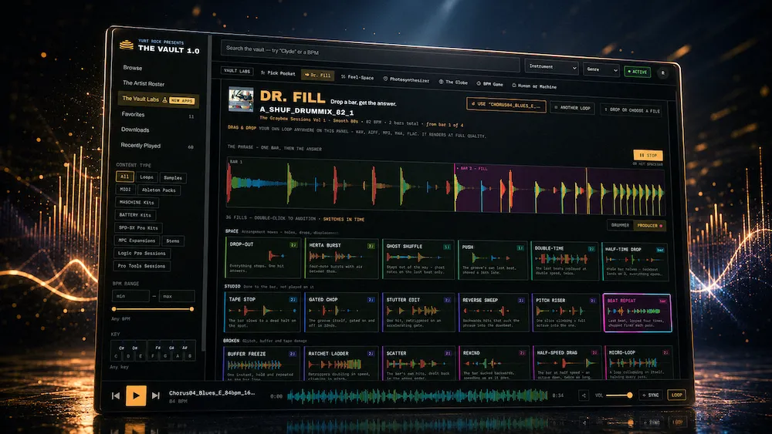
Task: Click the BPM max input field
Action: tap(177, 296)
